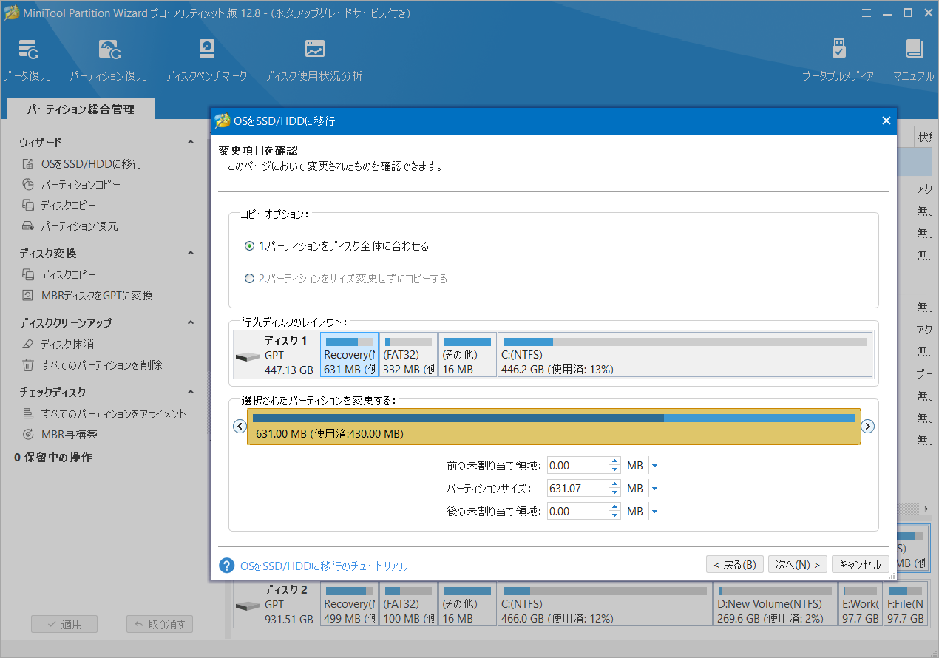Open the Manual (マニュアル) icon

pos(913,60)
